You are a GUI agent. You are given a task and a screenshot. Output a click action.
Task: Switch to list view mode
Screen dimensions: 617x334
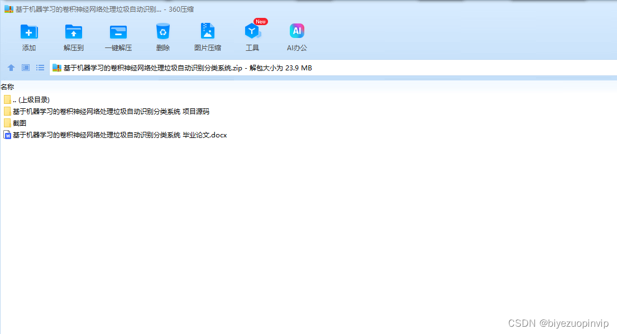point(40,68)
